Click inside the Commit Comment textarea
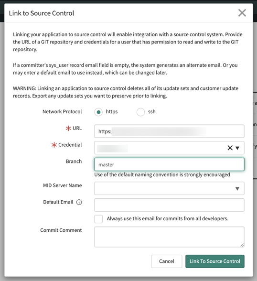Screen dimensions: 257x281 (169, 237)
